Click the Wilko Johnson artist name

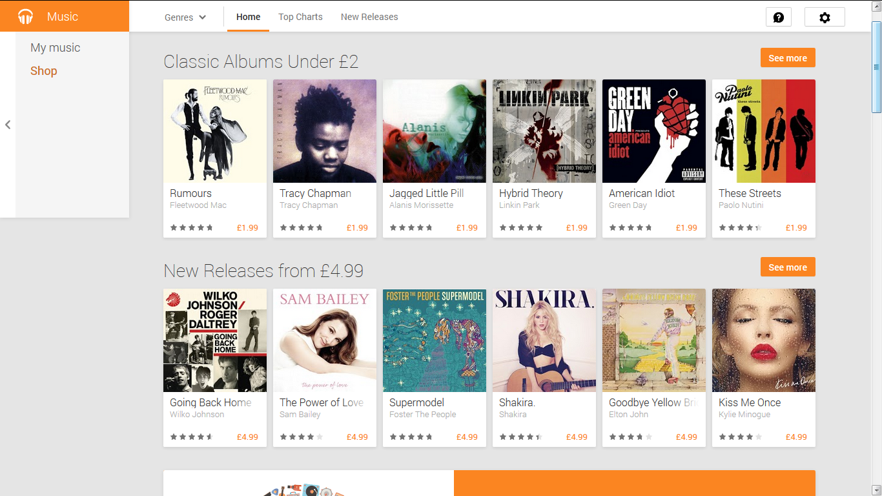coord(197,415)
